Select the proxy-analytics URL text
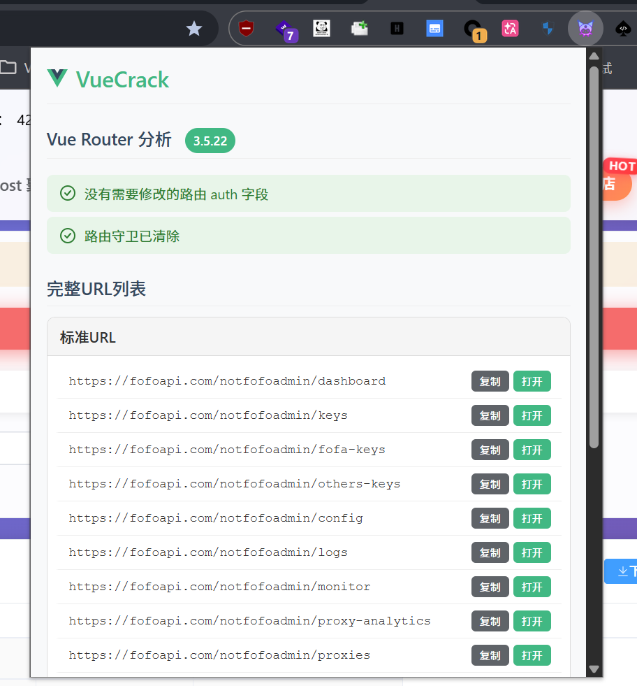 (x=249, y=621)
